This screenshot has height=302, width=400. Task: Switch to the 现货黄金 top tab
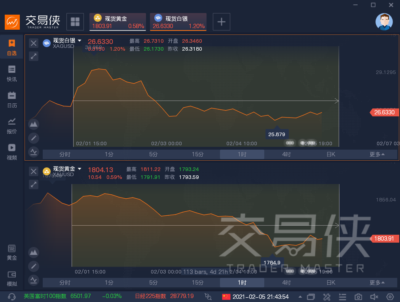tap(118, 22)
